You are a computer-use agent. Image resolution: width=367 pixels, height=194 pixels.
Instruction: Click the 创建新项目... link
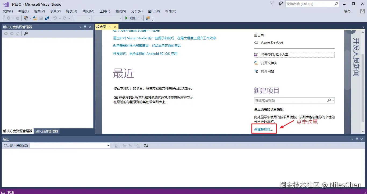tap(263, 130)
